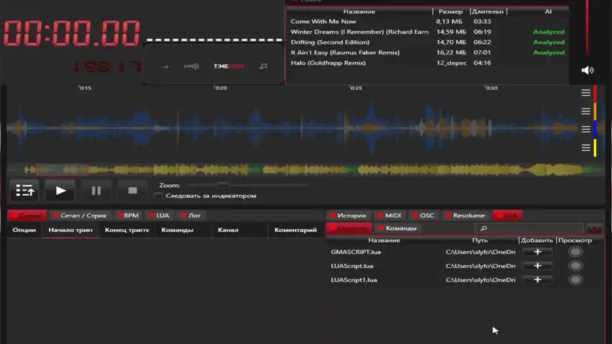The width and height of the screenshot is (612, 344).
Task: Open menu beside the blue track marker
Action: tap(585, 129)
